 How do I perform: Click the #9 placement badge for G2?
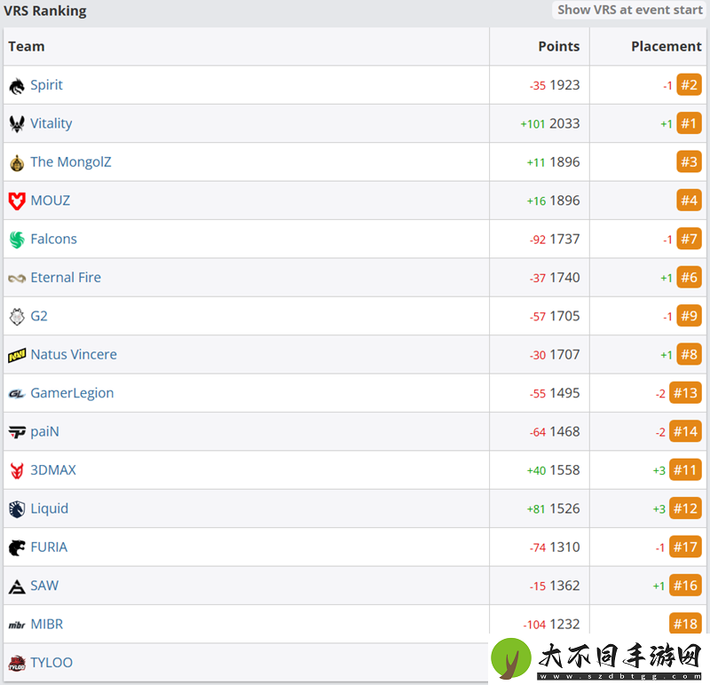pos(690,316)
